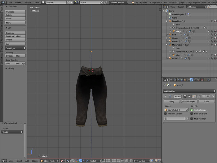Open the Add Modifier dropdown

[189, 91]
